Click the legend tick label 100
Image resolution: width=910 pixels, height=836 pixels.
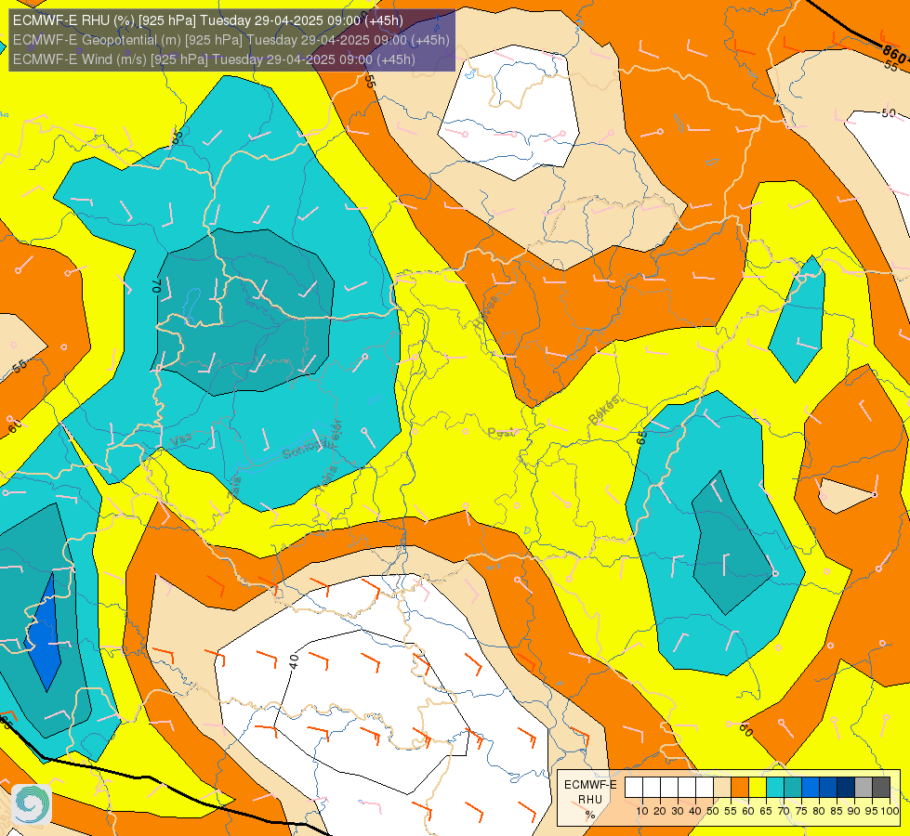click(x=890, y=811)
